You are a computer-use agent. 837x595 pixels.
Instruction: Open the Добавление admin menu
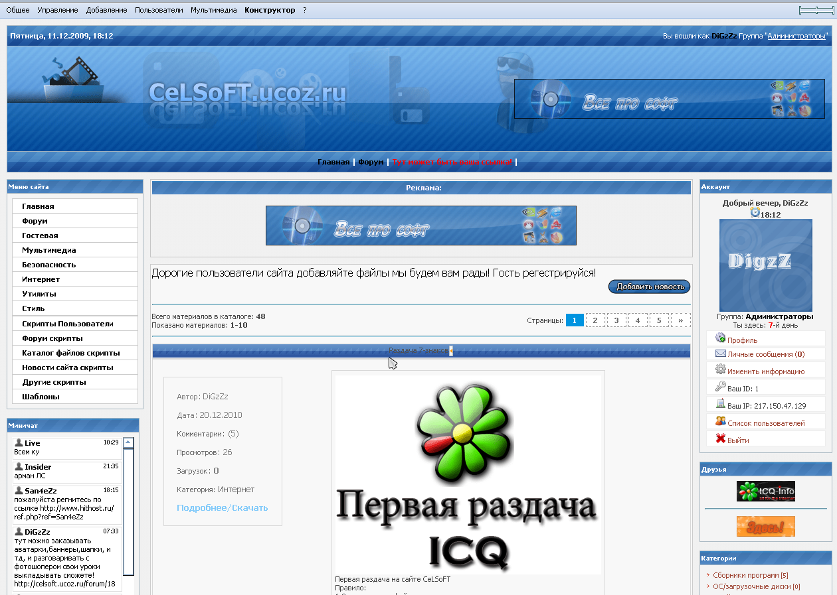tap(106, 10)
